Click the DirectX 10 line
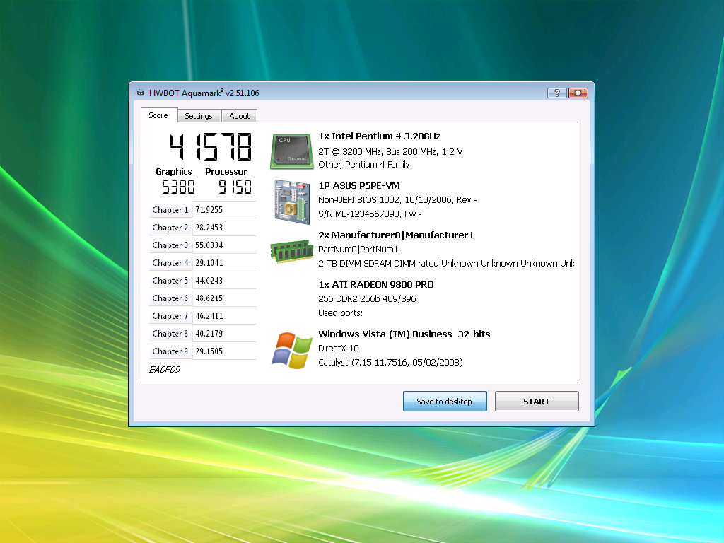Screen dimensions: 724x543 pyautogui.click(x=339, y=348)
